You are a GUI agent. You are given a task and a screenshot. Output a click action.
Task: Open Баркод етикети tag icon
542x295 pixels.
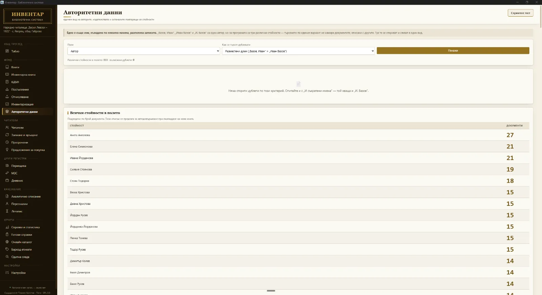pos(7,249)
